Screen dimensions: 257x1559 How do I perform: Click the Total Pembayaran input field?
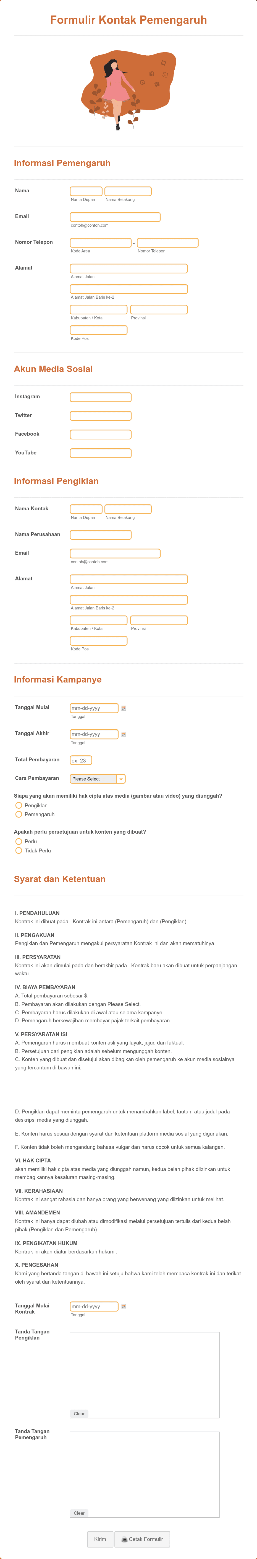pyautogui.click(x=81, y=760)
